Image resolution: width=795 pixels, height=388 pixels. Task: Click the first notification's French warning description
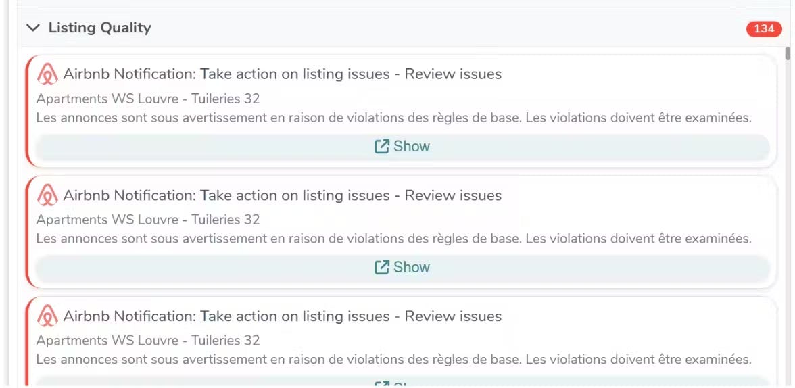(393, 118)
